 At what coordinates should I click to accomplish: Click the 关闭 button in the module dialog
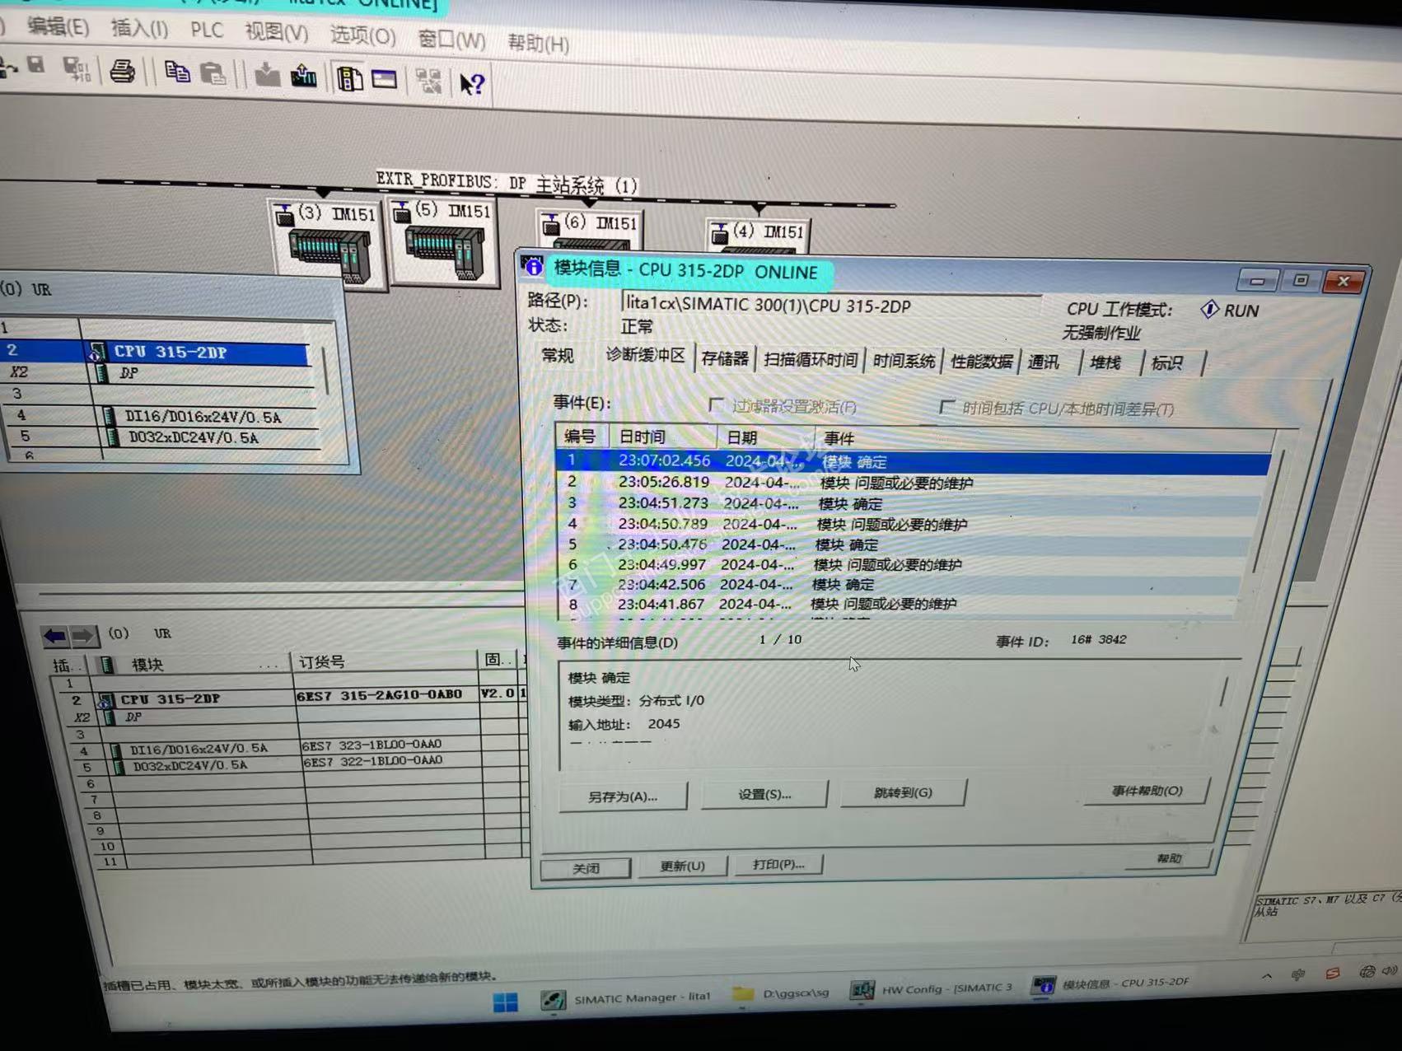coord(587,868)
